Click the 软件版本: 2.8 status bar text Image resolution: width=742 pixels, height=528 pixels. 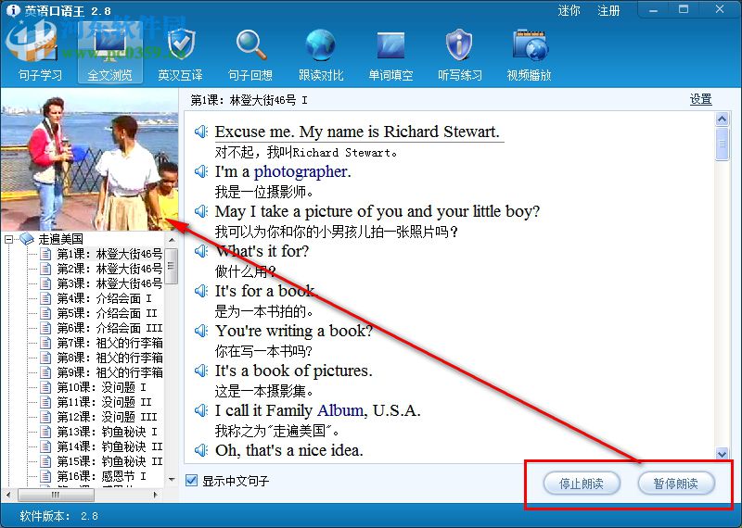(x=58, y=516)
